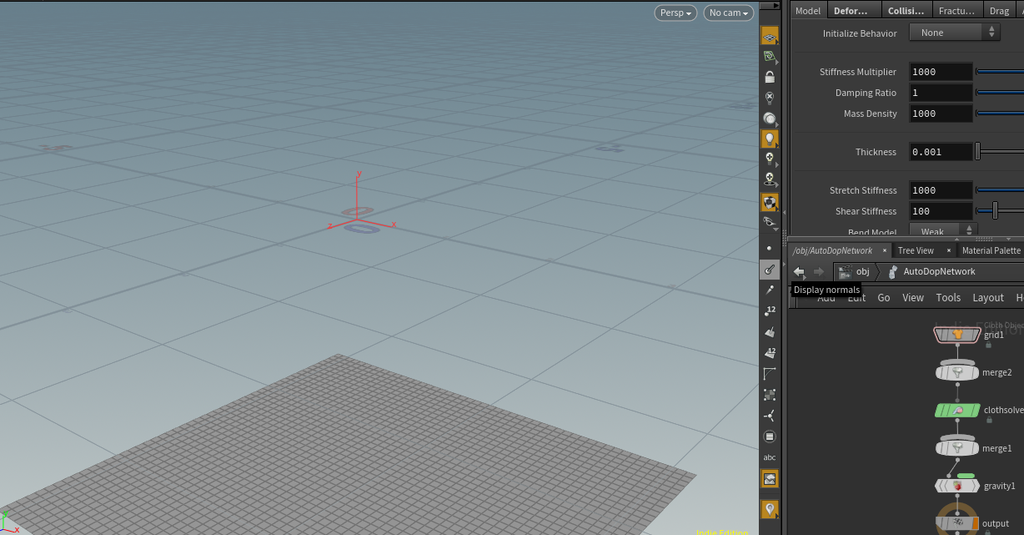The width and height of the screenshot is (1024, 535).
Task: Toggle the square vertex markers icon
Action: point(770,394)
